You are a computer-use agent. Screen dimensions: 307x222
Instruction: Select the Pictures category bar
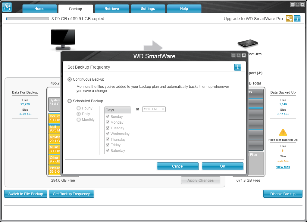(x=55, y=170)
